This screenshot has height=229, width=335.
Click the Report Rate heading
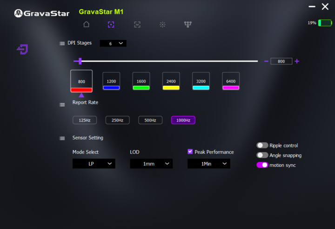pyautogui.click(x=85, y=102)
